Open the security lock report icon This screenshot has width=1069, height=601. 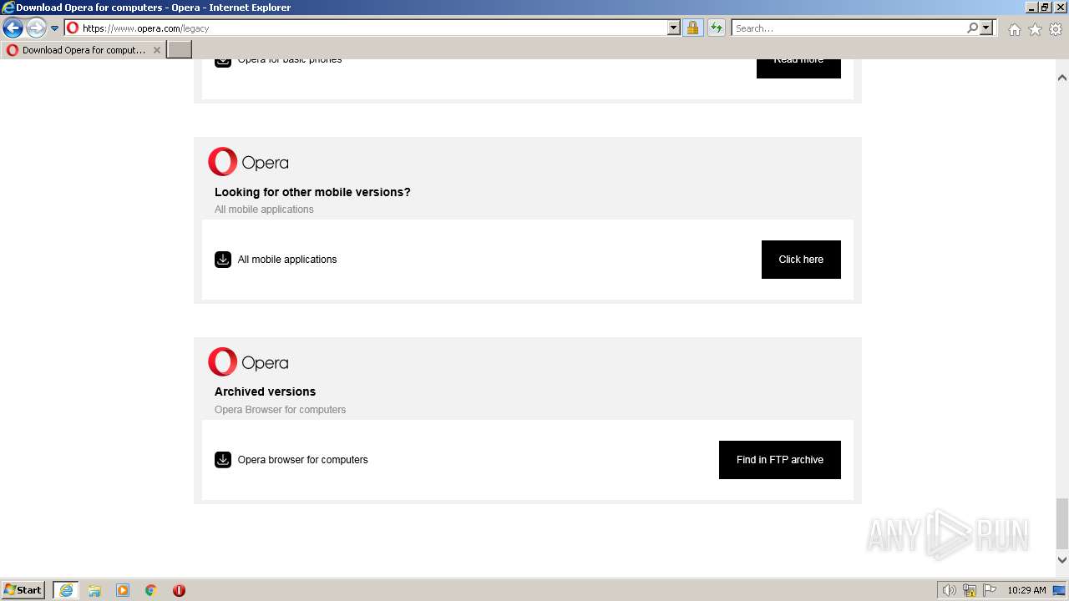click(x=692, y=28)
